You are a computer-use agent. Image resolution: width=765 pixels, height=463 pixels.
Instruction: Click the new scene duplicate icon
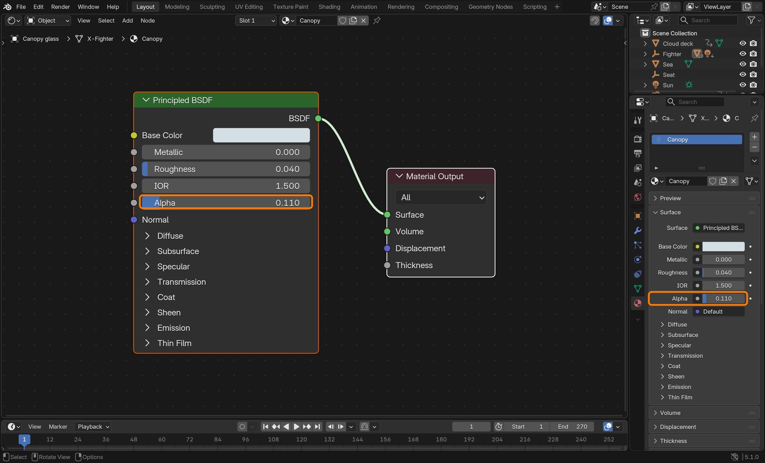point(665,7)
